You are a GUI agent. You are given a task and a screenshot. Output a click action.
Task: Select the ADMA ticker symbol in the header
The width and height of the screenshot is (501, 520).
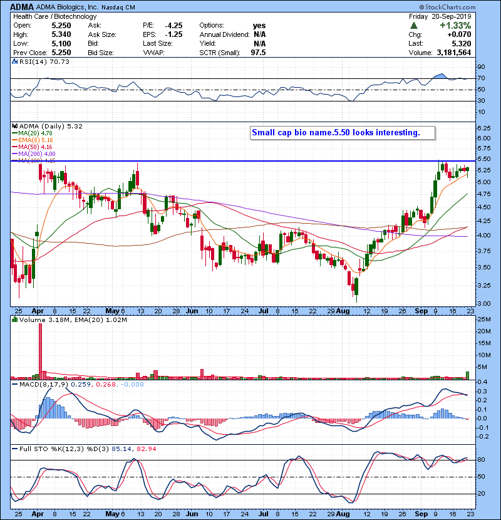[22, 7]
